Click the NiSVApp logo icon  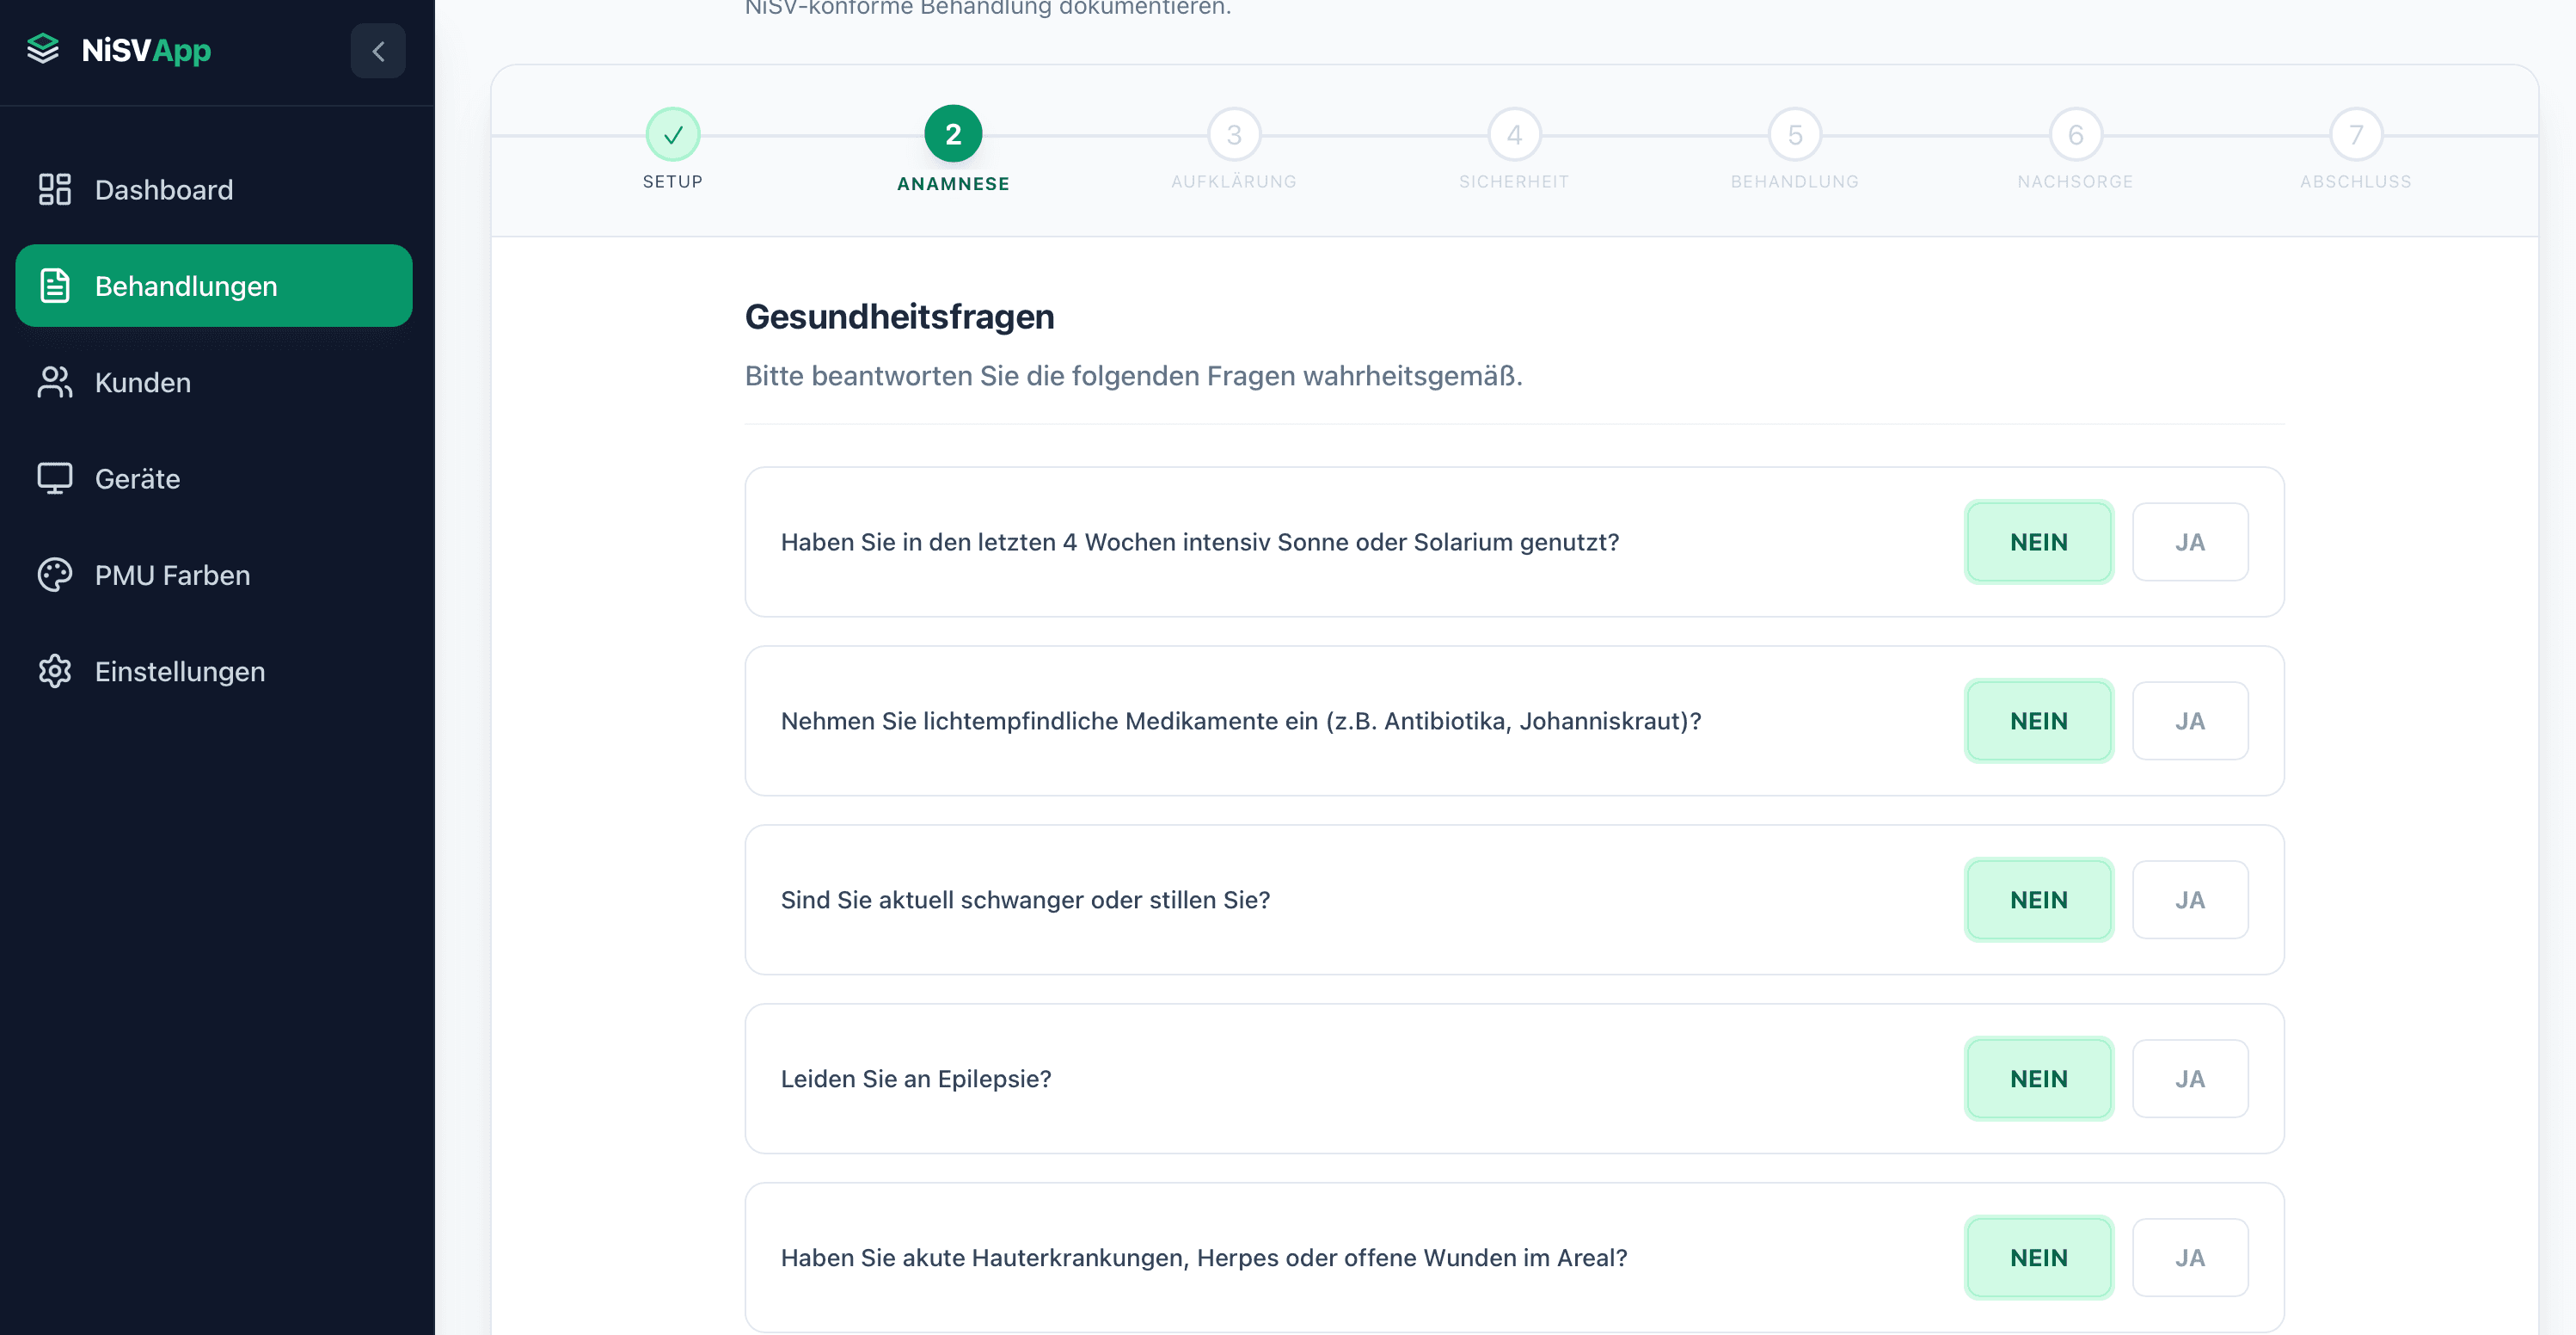pyautogui.click(x=44, y=49)
